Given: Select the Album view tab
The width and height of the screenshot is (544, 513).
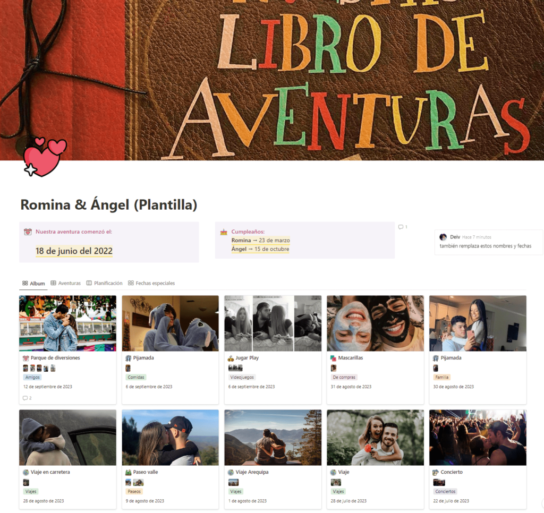Looking at the screenshot, I should 33,283.
